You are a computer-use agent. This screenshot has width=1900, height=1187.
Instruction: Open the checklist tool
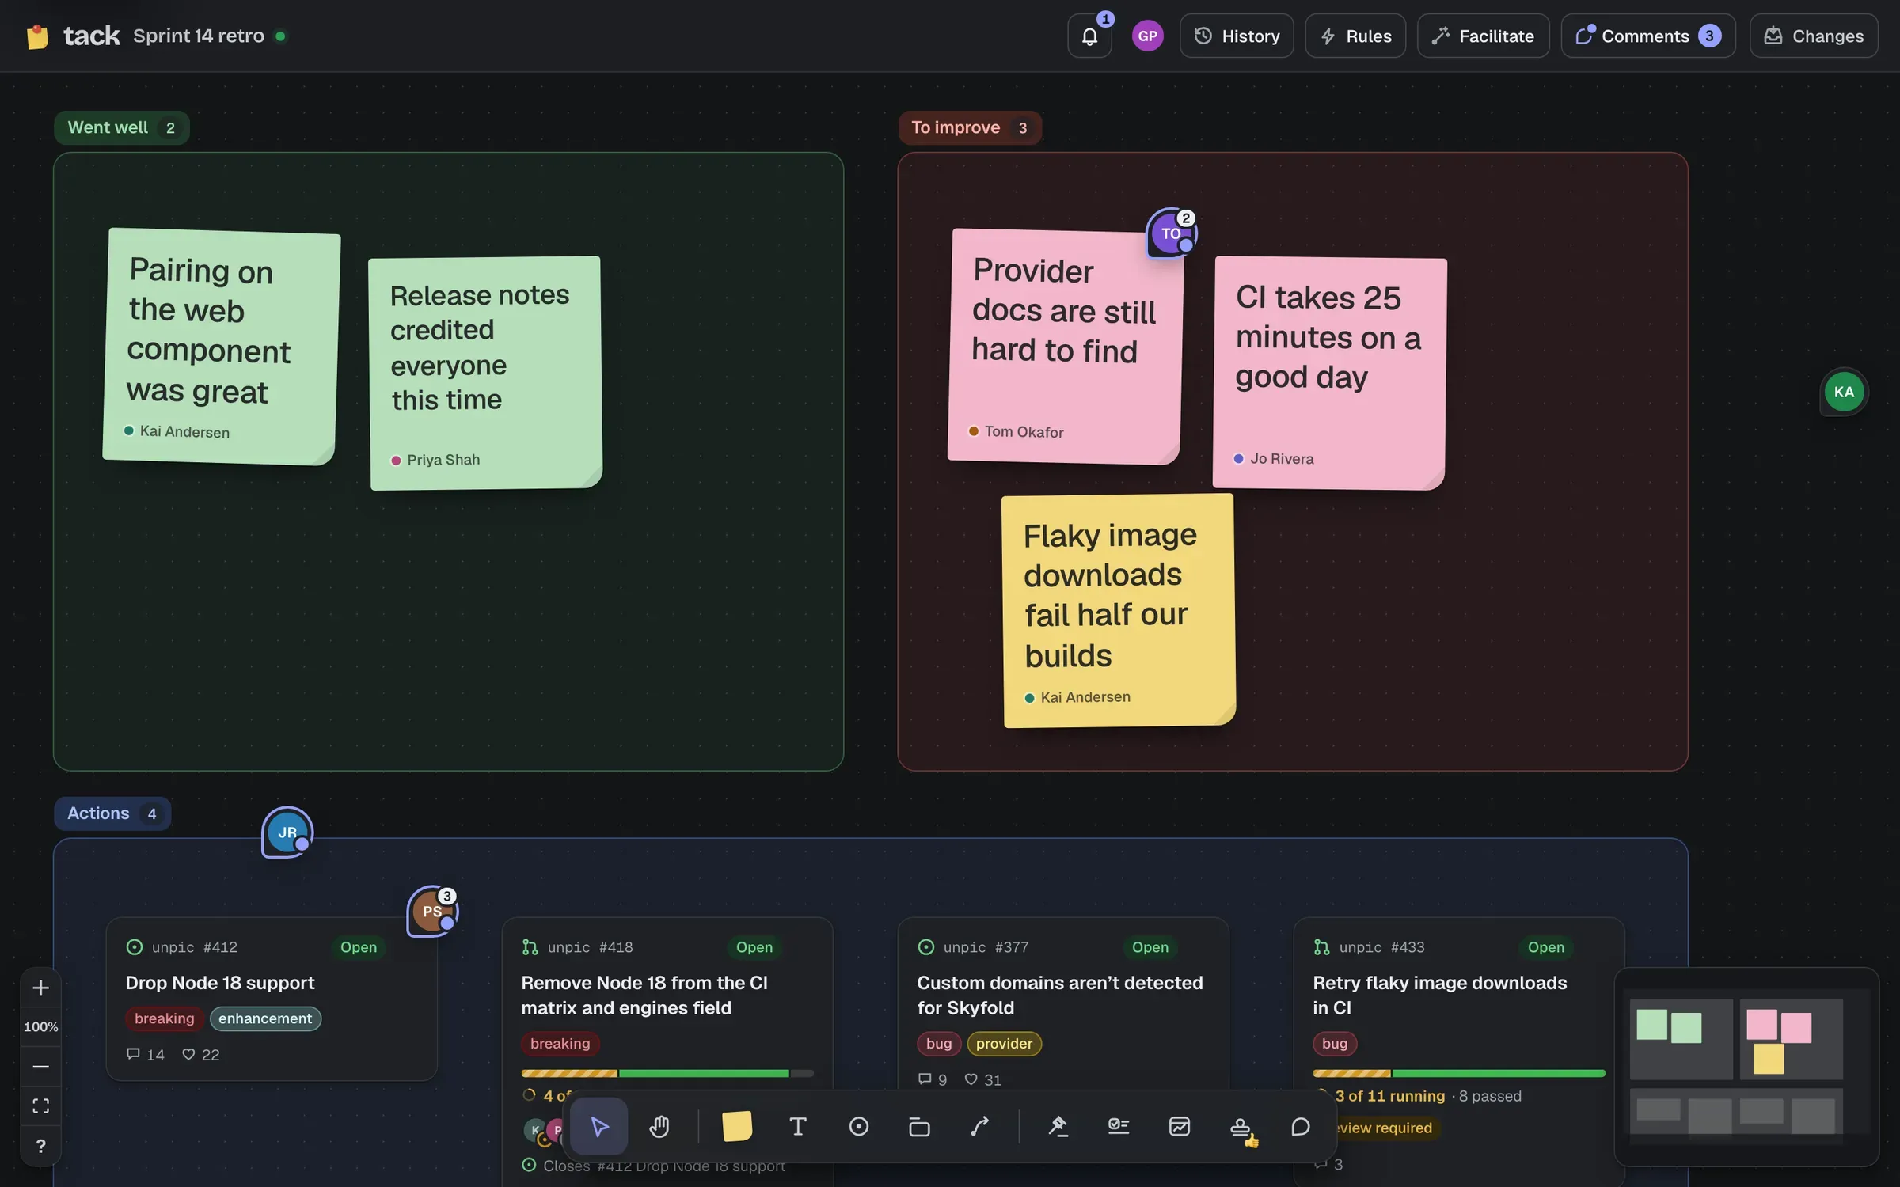[x=1119, y=1126]
